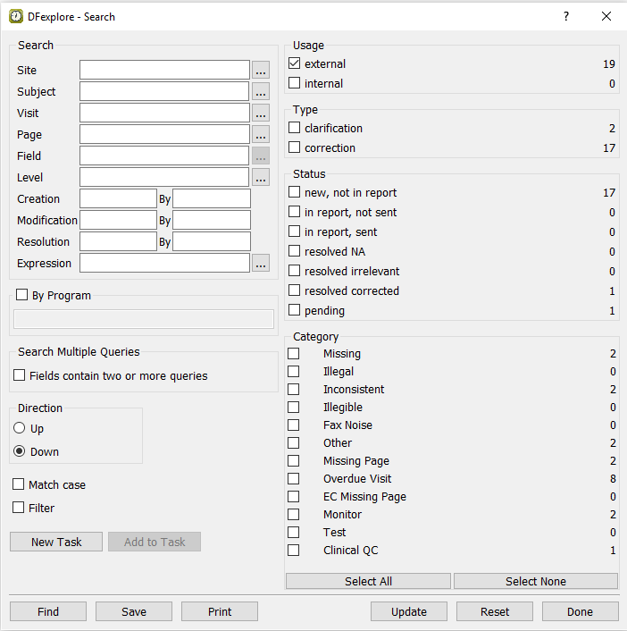Open the Subject field browse button

pyautogui.click(x=260, y=92)
